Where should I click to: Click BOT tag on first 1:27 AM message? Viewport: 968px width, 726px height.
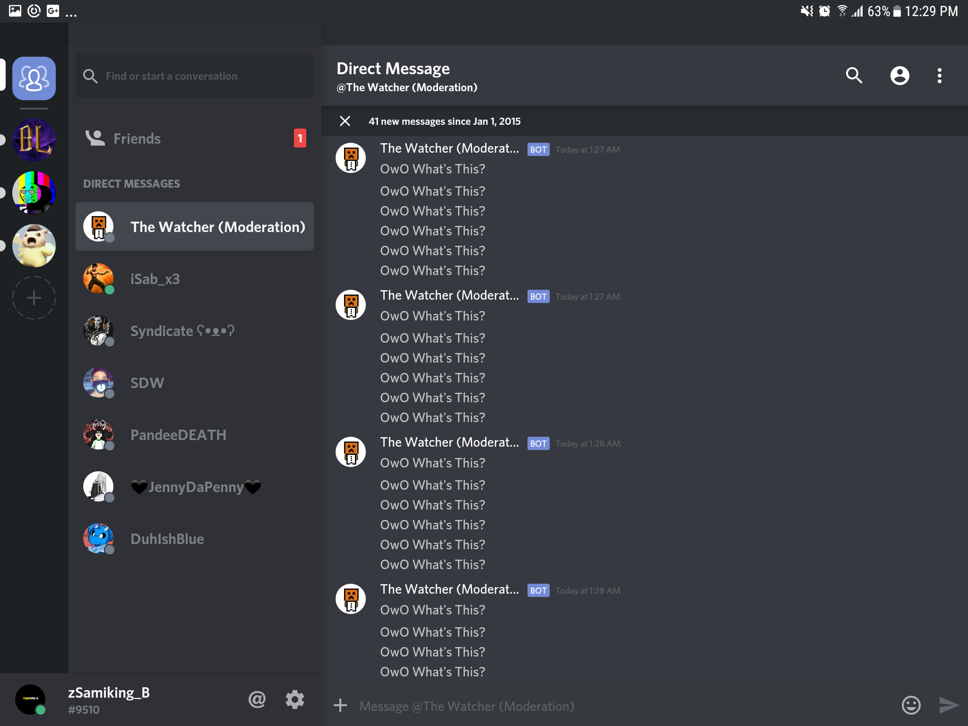[x=538, y=149]
